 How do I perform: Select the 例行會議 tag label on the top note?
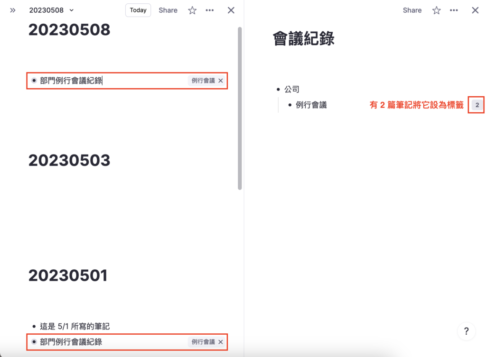(204, 81)
